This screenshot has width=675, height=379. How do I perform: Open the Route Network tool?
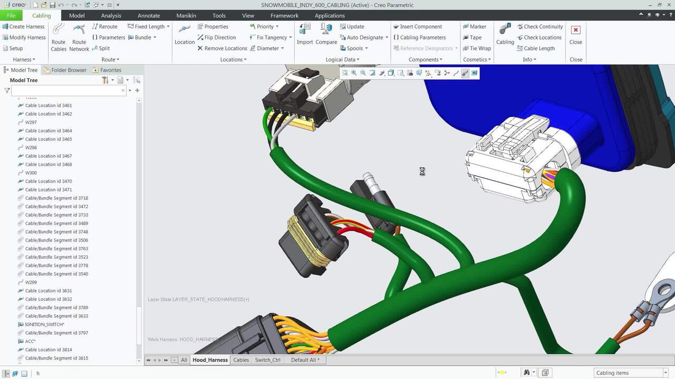tap(79, 37)
